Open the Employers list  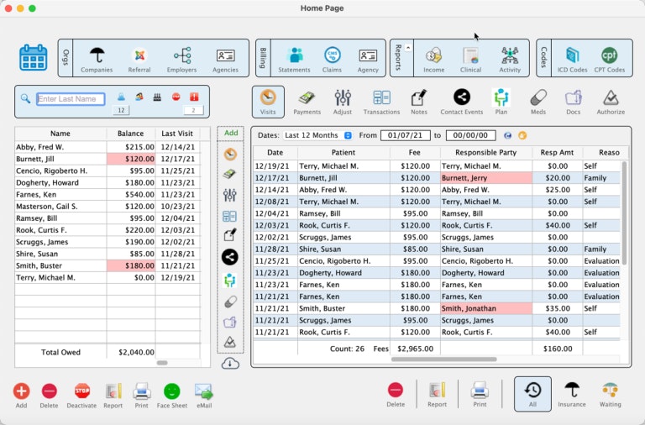181,60
